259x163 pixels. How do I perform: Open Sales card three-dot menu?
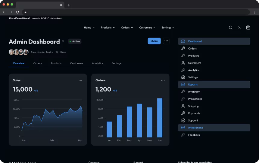click(x=80, y=80)
